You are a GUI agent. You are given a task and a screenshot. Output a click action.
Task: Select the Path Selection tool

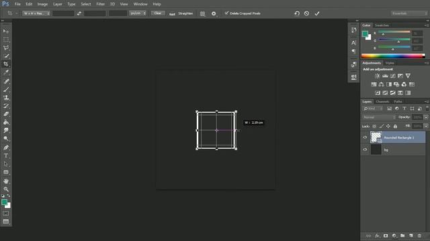tap(6, 164)
